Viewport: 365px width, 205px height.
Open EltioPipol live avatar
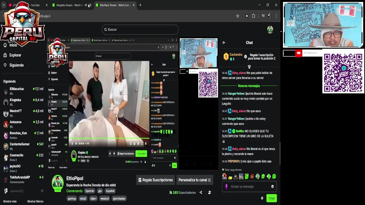tap(57, 183)
